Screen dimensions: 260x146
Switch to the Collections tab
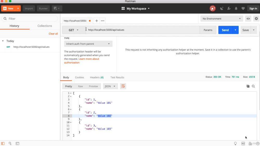click(x=45, y=26)
